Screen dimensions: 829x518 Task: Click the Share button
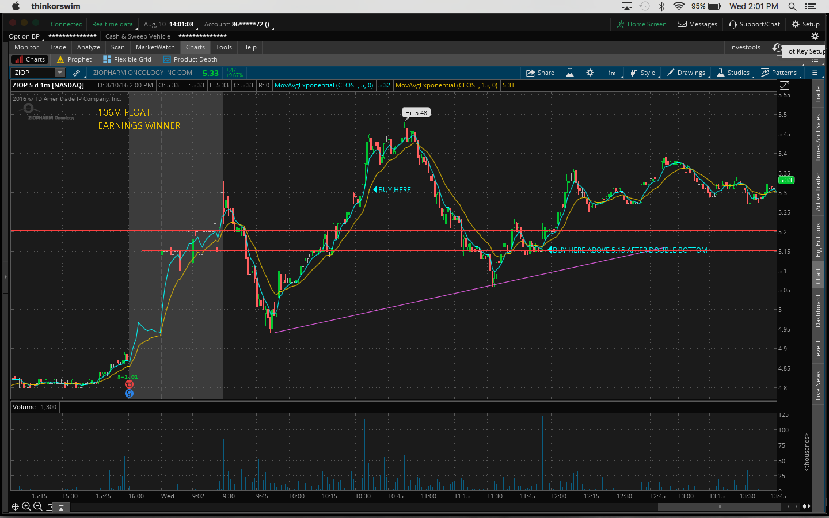(540, 73)
